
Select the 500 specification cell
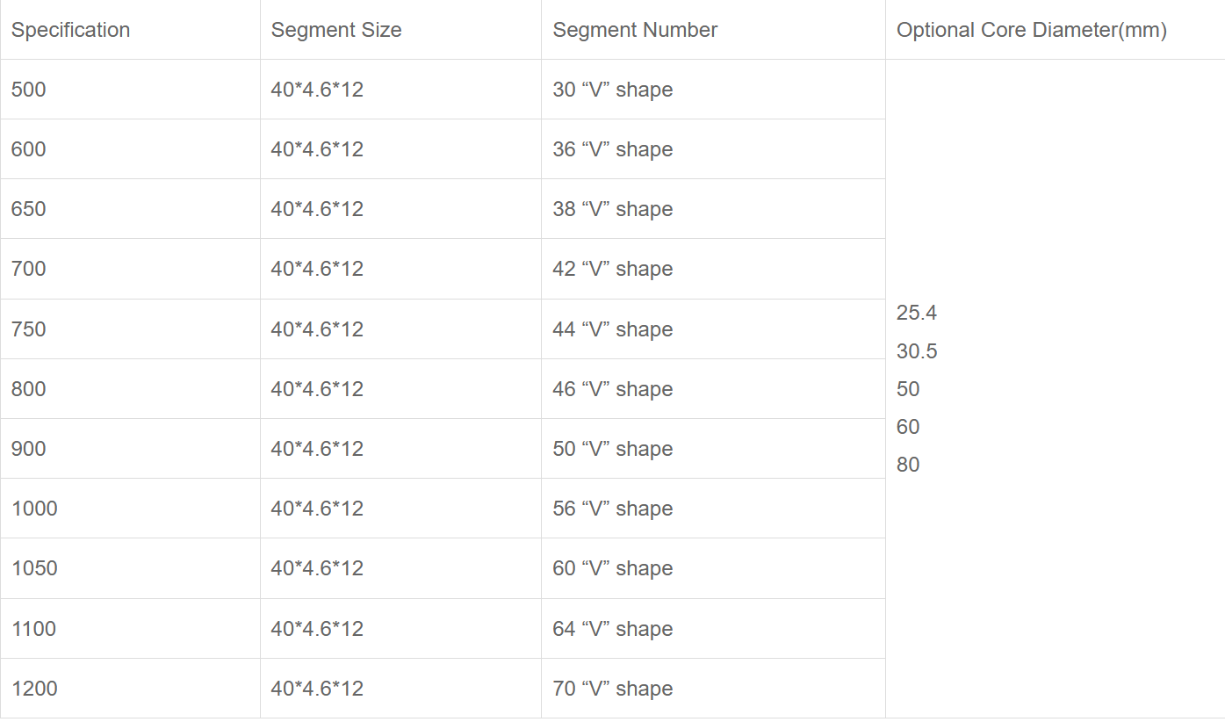(x=29, y=90)
